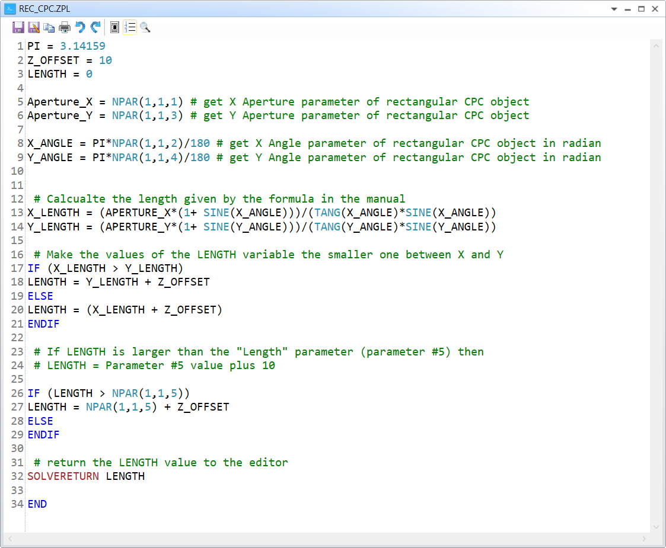The width and height of the screenshot is (666, 548).
Task: Click the 'Calcualte the length' comment line
Action: click(x=219, y=199)
